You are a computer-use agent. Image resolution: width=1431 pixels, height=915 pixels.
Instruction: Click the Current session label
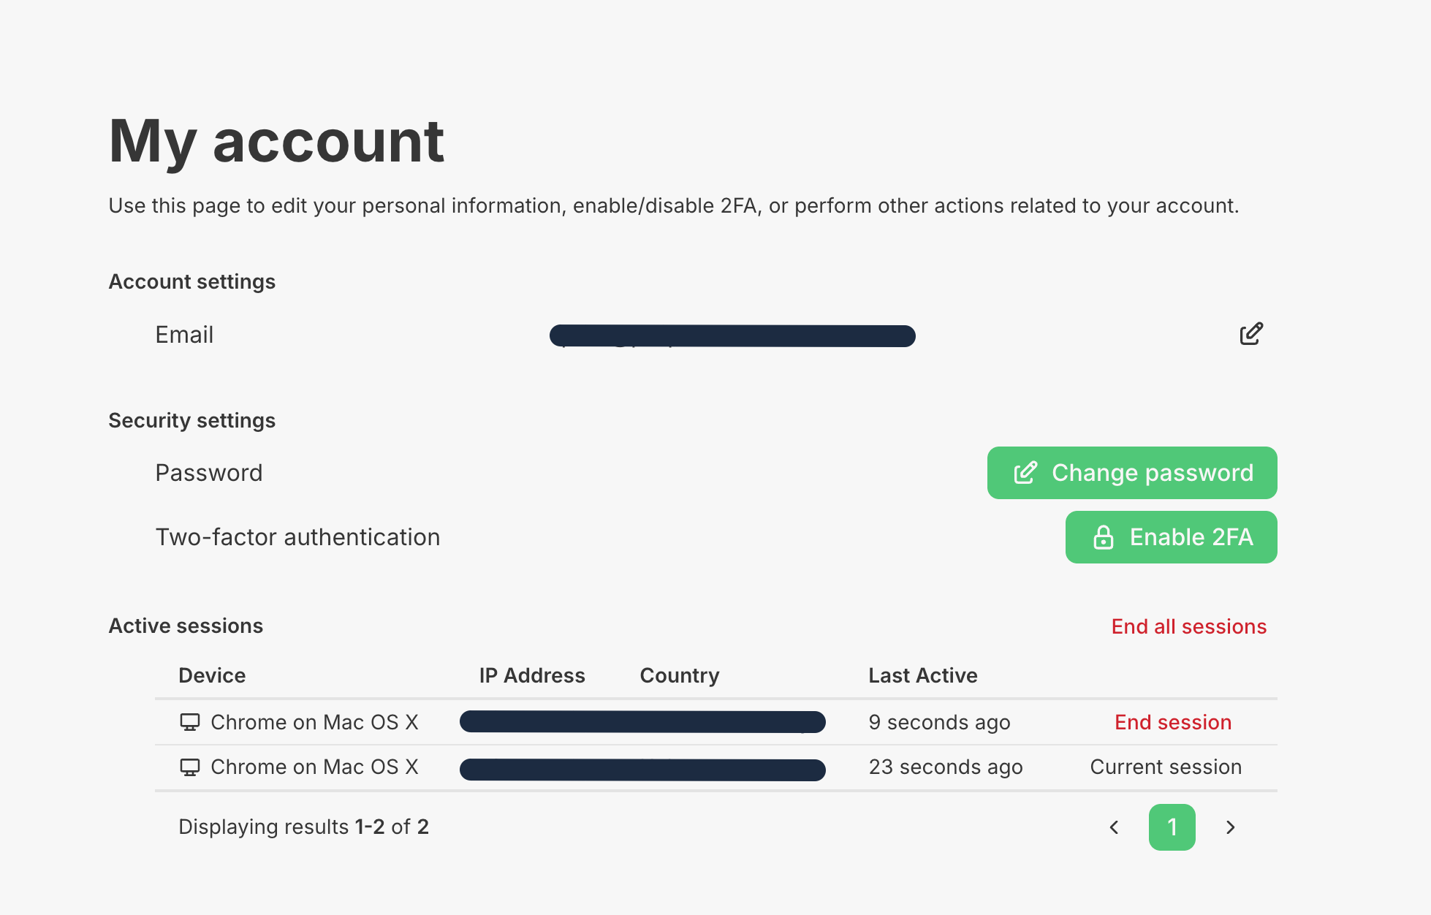point(1166,767)
